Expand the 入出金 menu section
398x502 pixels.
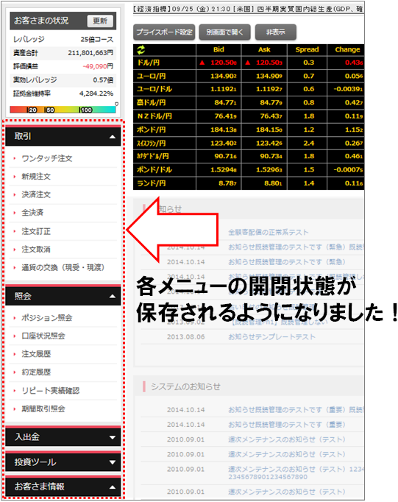tap(63, 437)
